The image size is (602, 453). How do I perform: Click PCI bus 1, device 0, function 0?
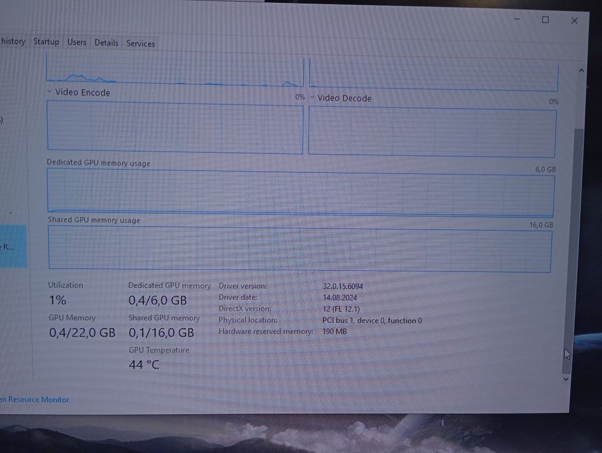[x=372, y=320]
